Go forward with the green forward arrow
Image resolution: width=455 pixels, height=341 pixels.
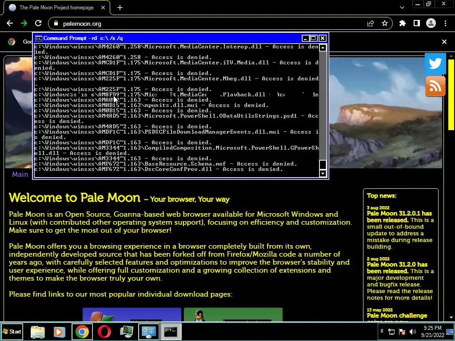pyautogui.click(x=24, y=24)
